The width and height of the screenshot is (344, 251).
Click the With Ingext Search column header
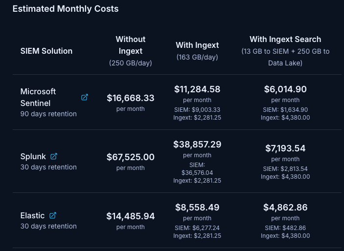(x=285, y=39)
